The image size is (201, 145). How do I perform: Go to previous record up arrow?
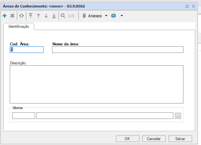pyautogui.click(x=38, y=16)
